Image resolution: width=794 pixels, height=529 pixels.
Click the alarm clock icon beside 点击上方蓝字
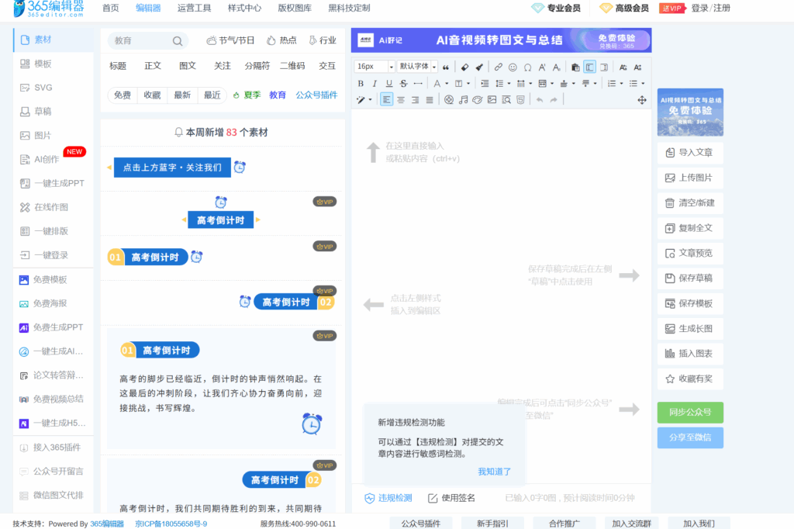point(240,167)
